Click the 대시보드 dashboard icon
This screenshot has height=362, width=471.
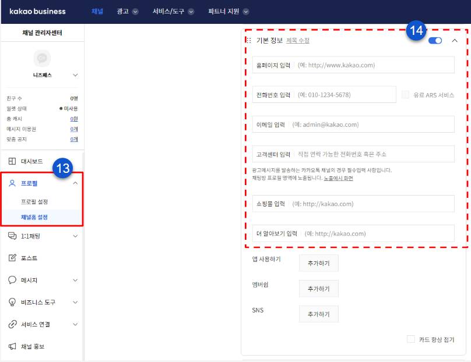pyautogui.click(x=12, y=161)
